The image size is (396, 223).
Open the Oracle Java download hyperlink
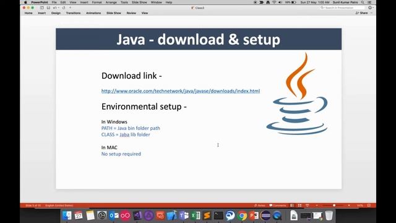[181, 91]
